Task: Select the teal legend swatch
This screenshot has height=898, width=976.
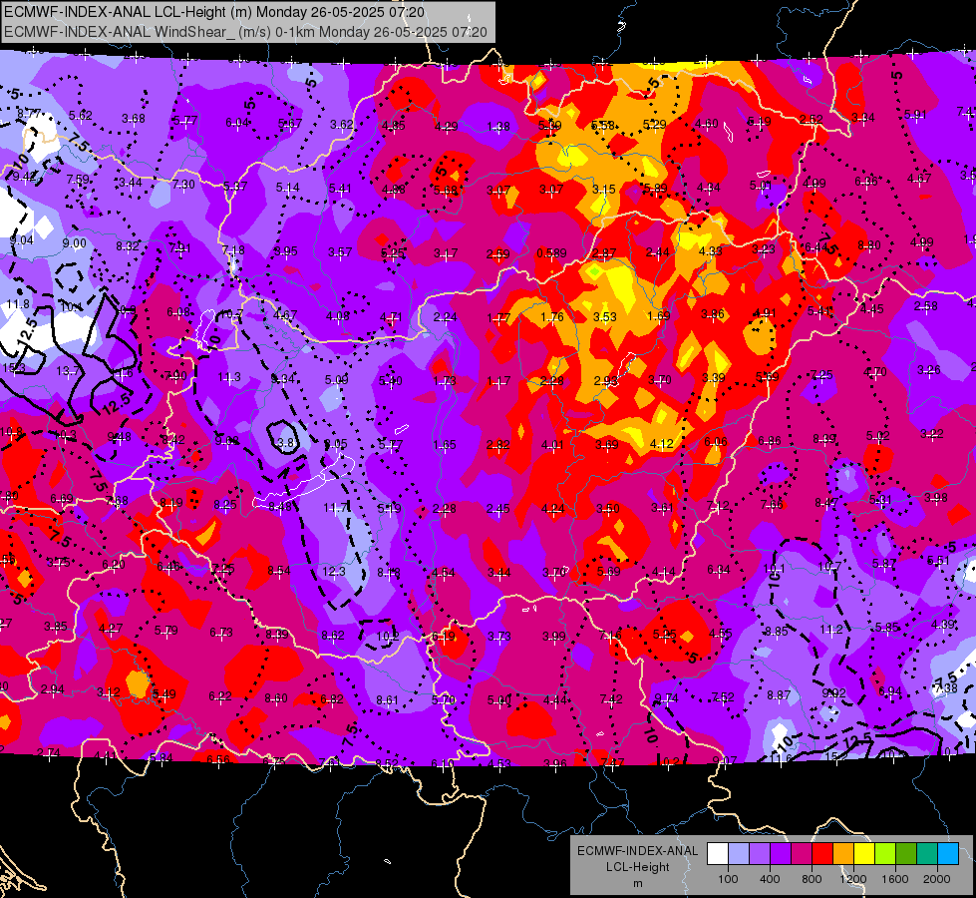Action: (x=927, y=853)
